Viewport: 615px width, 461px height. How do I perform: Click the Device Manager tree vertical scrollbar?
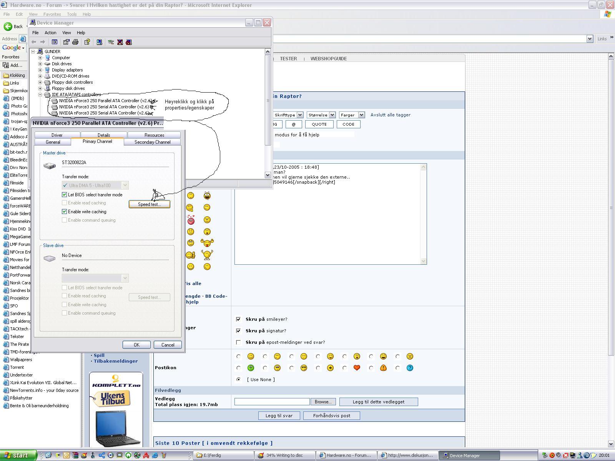coord(268,113)
